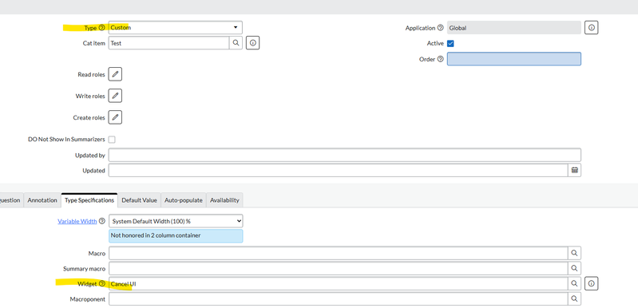This screenshot has height=308, width=638.
Task: Edit Write roles with pencil icon
Action: pyautogui.click(x=115, y=96)
